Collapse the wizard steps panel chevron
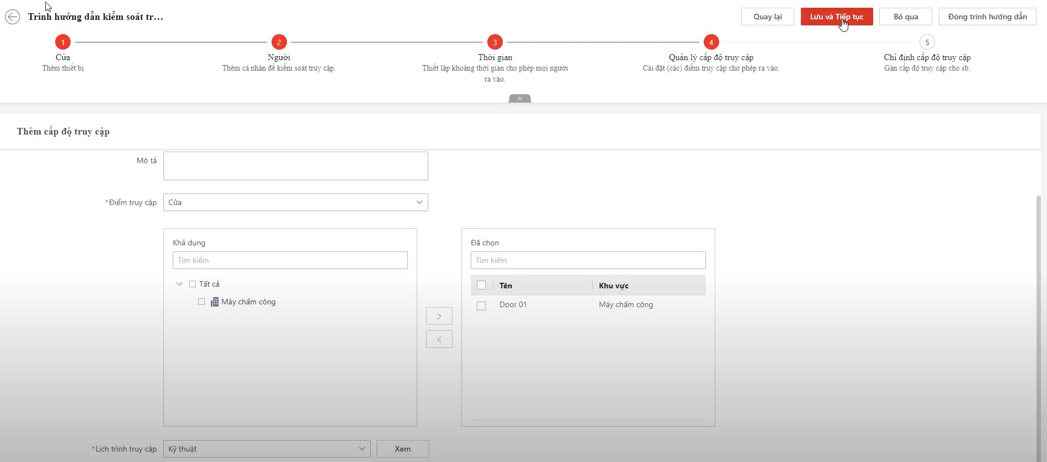This screenshot has height=462, width=1047. pyautogui.click(x=519, y=99)
